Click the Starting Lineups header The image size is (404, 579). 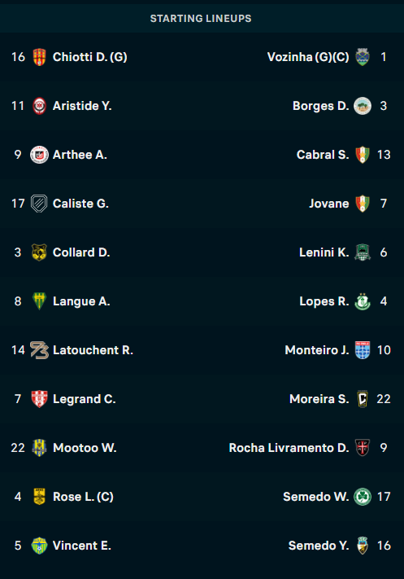[201, 19]
